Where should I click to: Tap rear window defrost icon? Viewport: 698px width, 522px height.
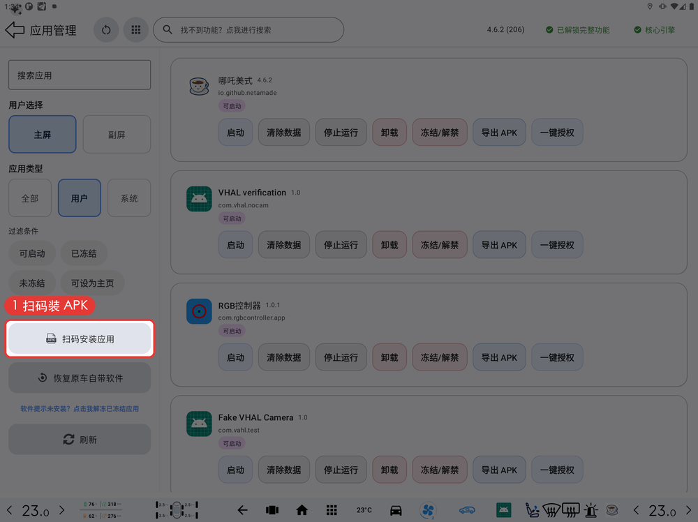tap(571, 510)
